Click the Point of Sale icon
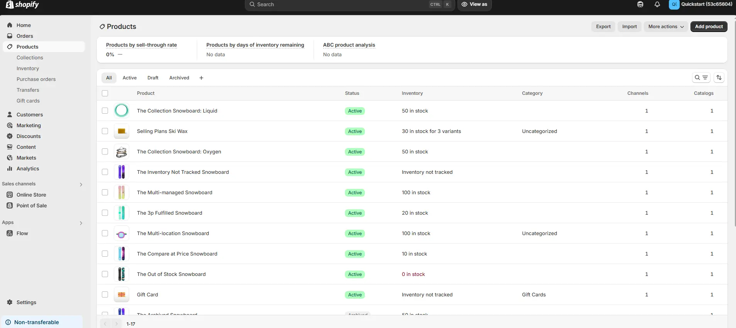This screenshot has width=736, height=328. click(x=10, y=205)
